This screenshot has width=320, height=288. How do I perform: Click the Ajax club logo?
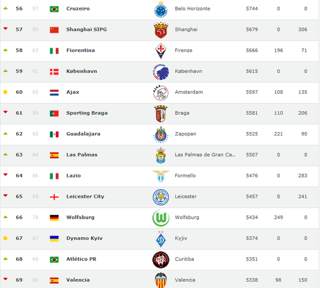pos(161,93)
